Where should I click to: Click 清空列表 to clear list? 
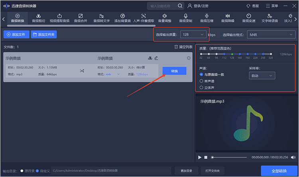tap(183, 47)
